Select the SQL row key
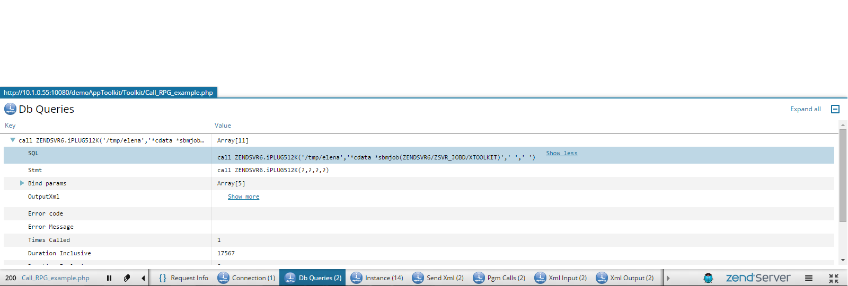 (x=33, y=154)
